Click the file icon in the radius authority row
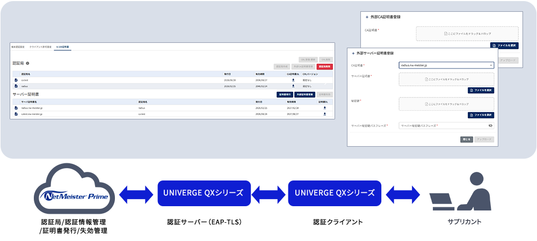Image resolution: width=537 pixels, height=241 pixels. [16, 86]
